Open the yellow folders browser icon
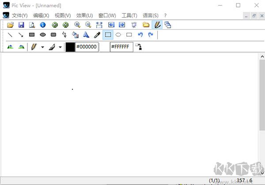Screen dimensions: 265x185 pyautogui.click(x=146, y=25)
